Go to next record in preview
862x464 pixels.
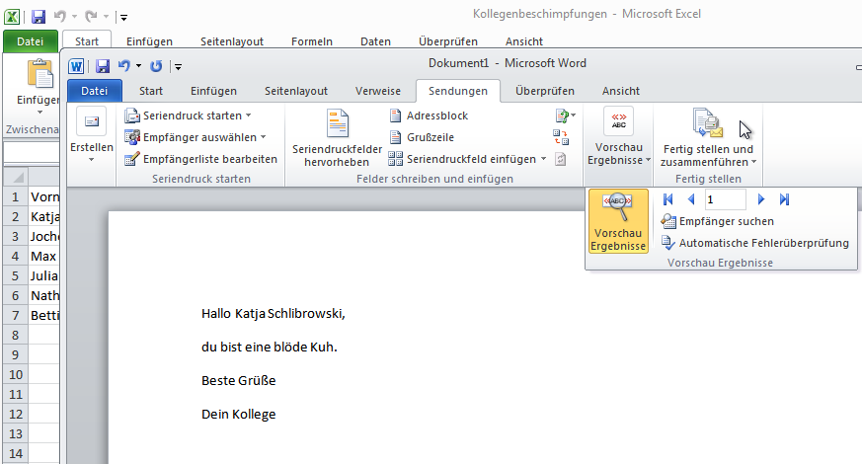click(x=761, y=199)
